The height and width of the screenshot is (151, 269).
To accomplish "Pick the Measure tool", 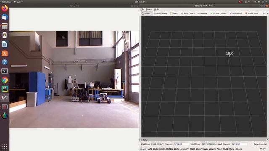I will click(x=202, y=13).
